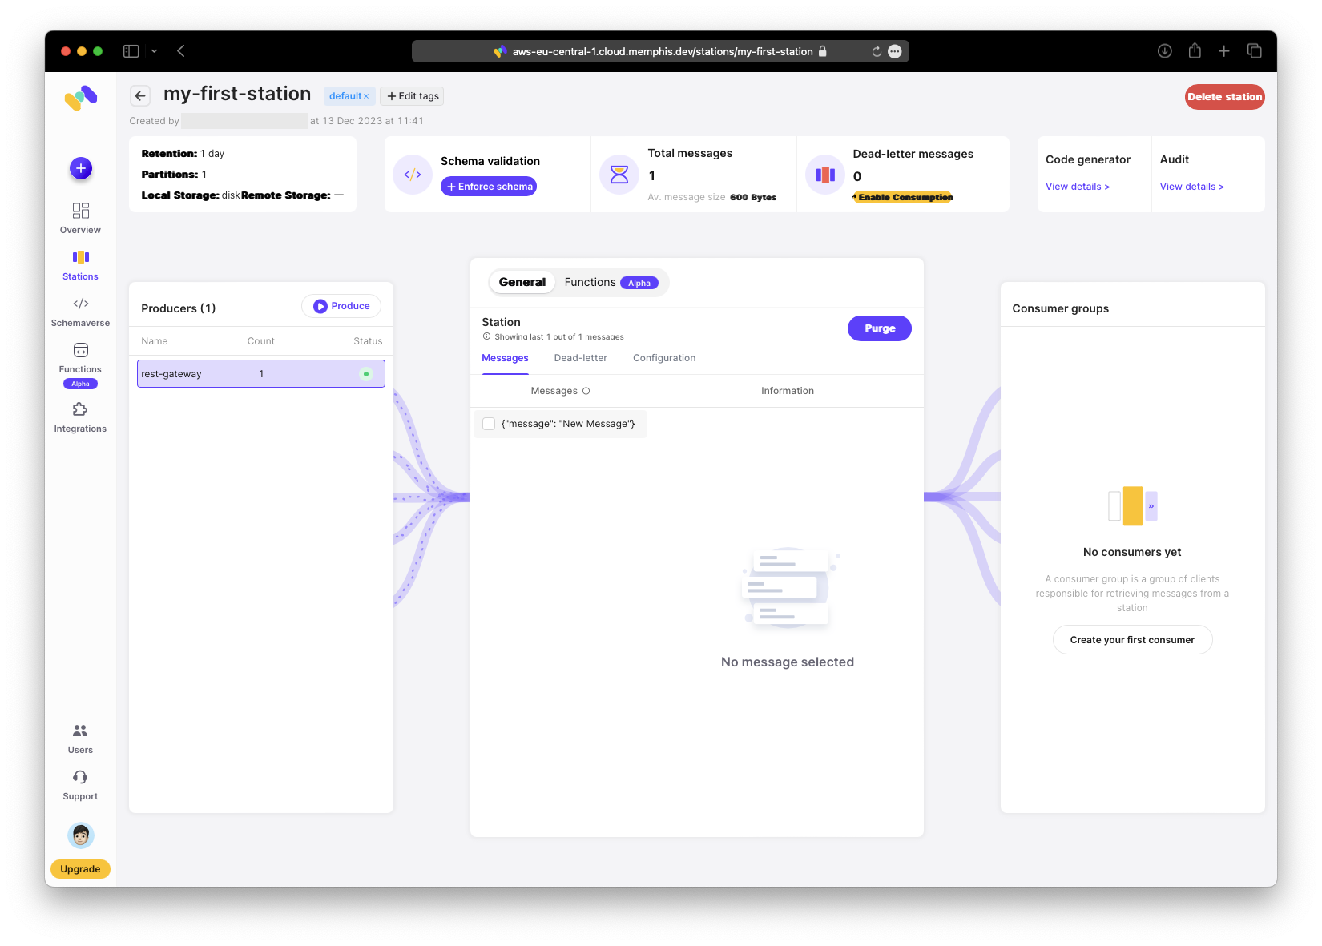The height and width of the screenshot is (946, 1322).
Task: Reload the page in browser toolbar
Action: click(x=877, y=51)
